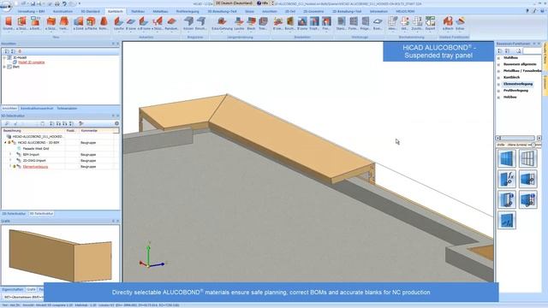This screenshot has height=308, width=548.
Task: Select Profilverlegung category in right pane
Action: [515, 91]
